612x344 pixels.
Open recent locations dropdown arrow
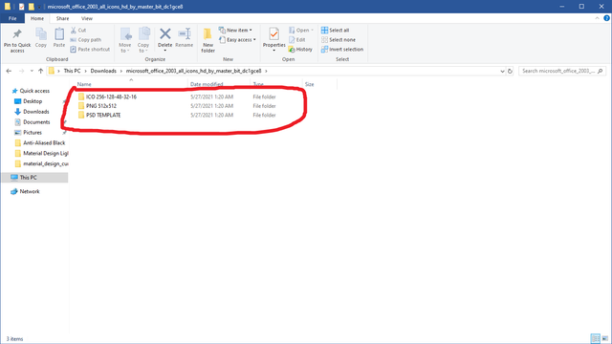(32, 71)
